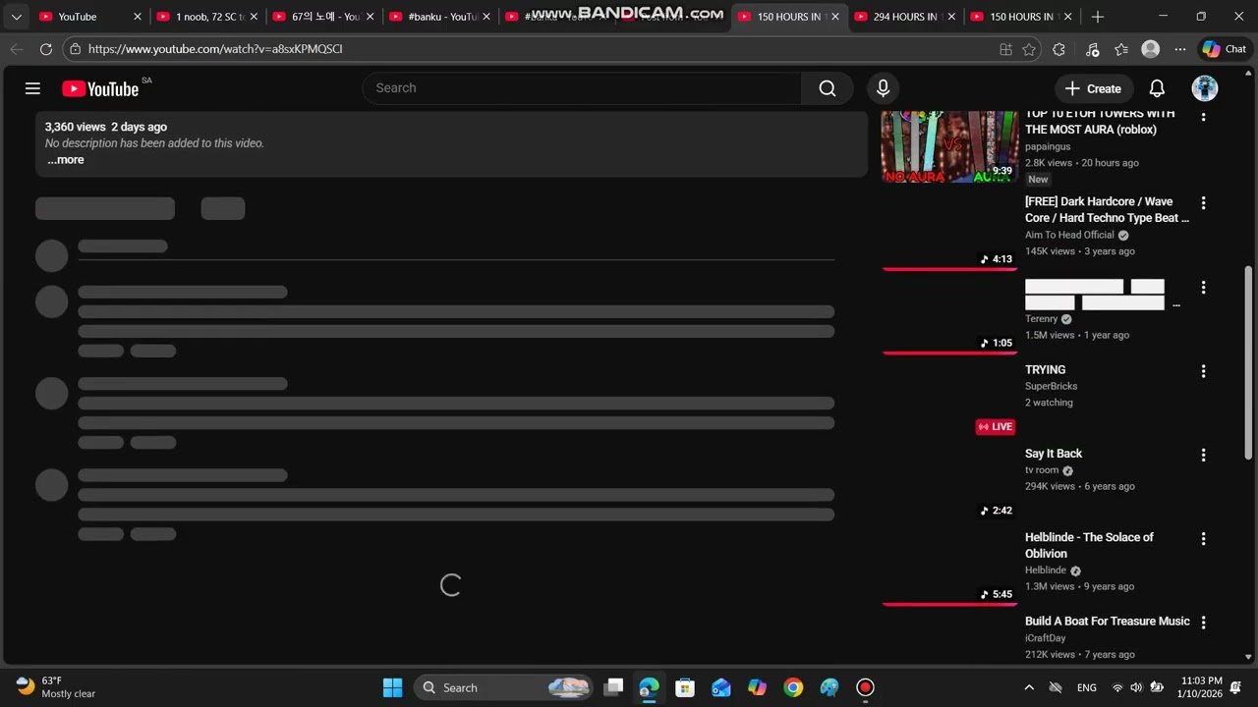Open options for Say It Back video

pos(1203,455)
